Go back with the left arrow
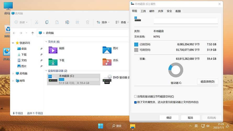233x131 pixels. (14, 33)
